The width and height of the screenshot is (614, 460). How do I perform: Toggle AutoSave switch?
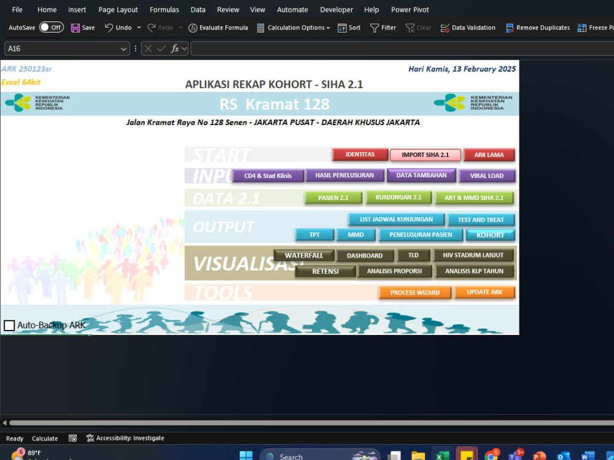click(x=52, y=28)
